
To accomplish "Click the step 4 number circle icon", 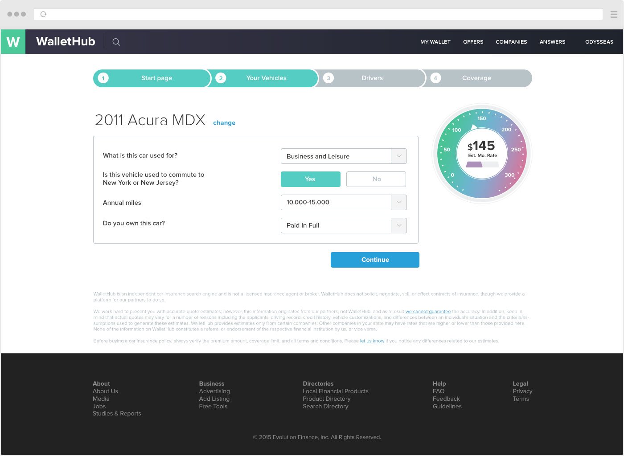I will 435,78.
